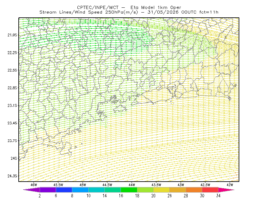The height and width of the screenshot is (199, 258).
Task: Click the 24.3S latitude axis label
Action: 12,176
